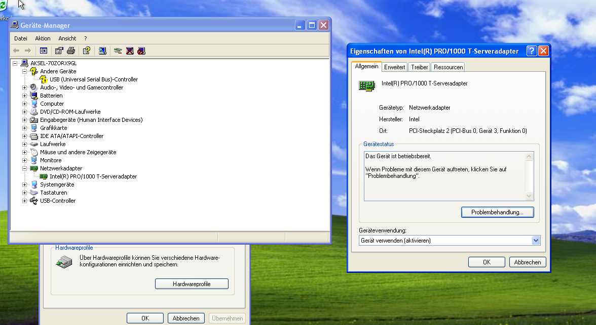Expand the DVD/CD-ROM-Laufwerke node
The width and height of the screenshot is (596, 325).
[24, 112]
